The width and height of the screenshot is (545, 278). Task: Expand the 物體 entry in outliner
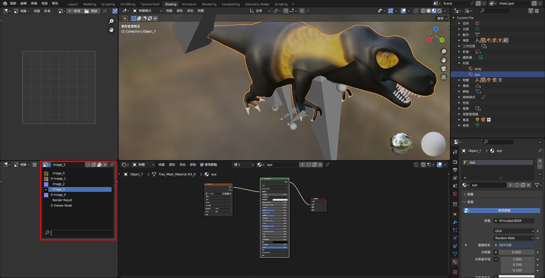pyautogui.click(x=459, y=80)
